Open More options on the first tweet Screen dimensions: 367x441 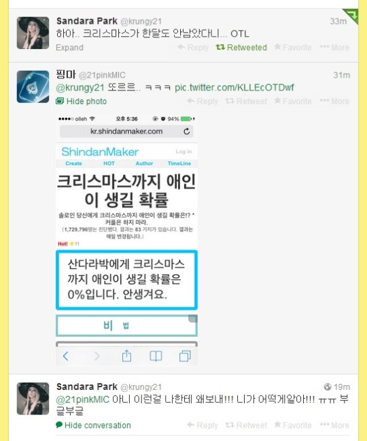[x=334, y=47]
